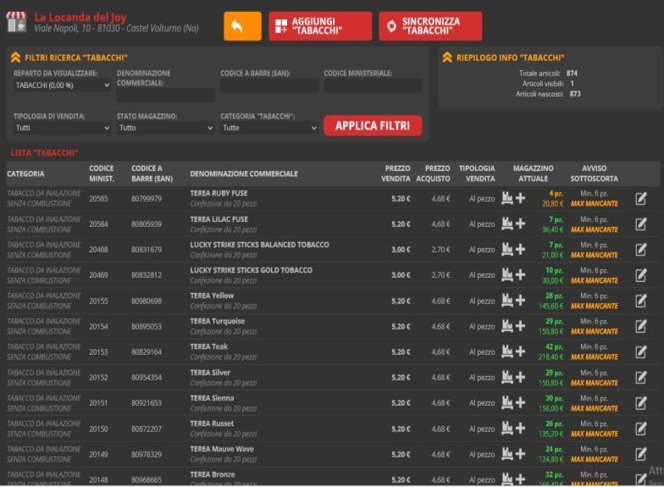
Task: Open the Stato magazzino dropdown
Action: 166,128
